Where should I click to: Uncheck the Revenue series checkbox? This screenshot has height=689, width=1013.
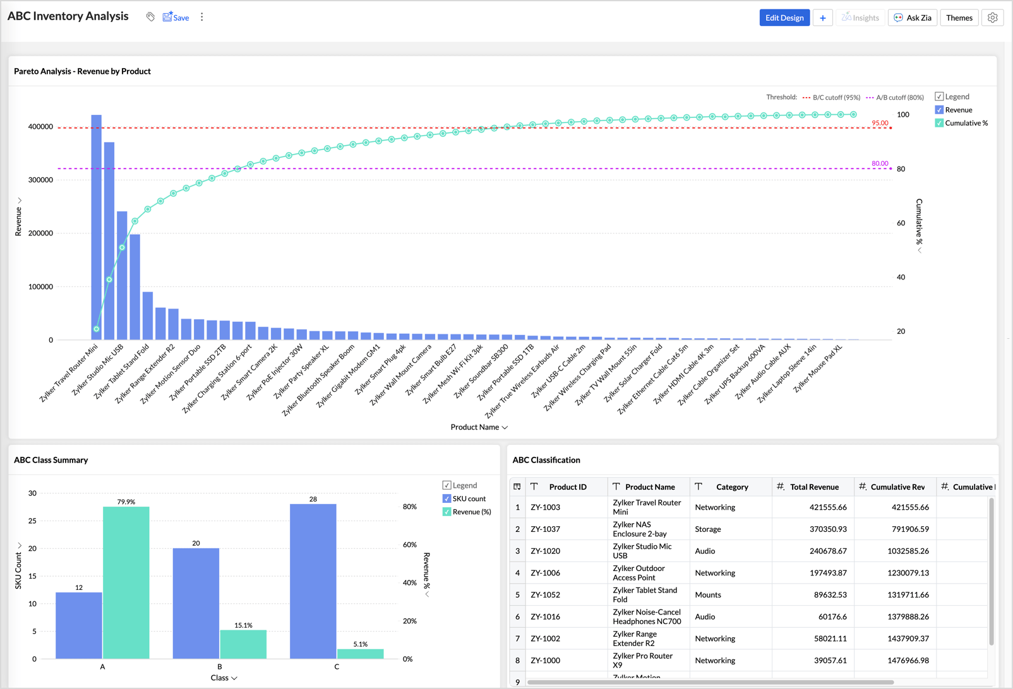939,110
